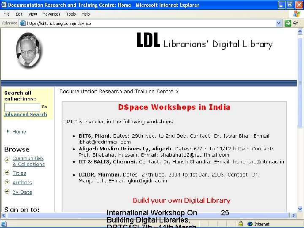Click the Windows flag logo in menu bar
The height and width of the screenshot is (228, 304).
[297, 14]
